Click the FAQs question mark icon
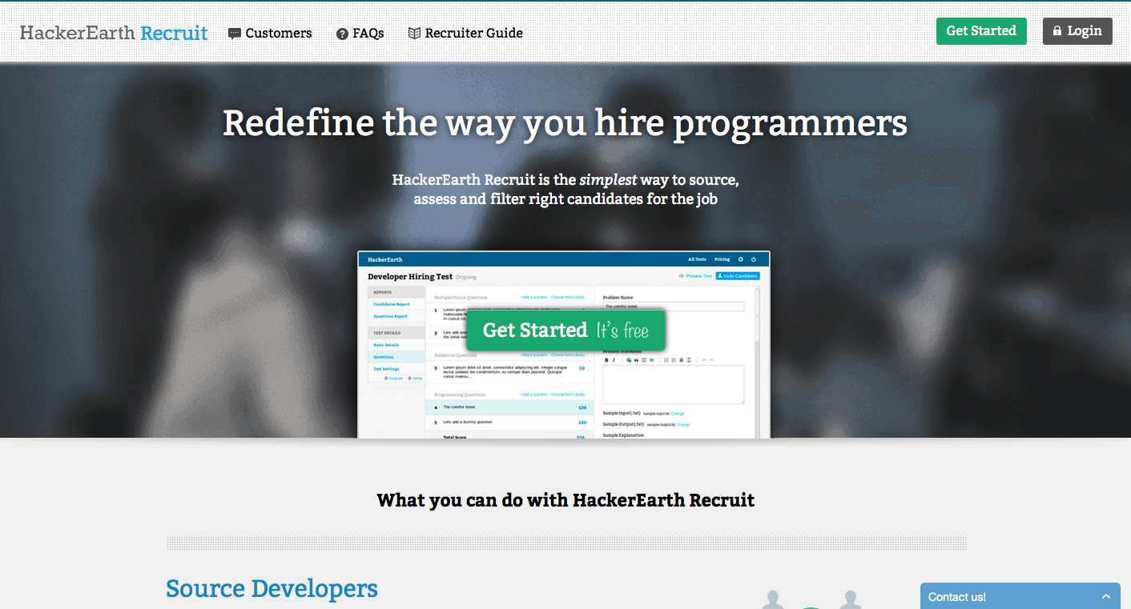 coord(342,34)
